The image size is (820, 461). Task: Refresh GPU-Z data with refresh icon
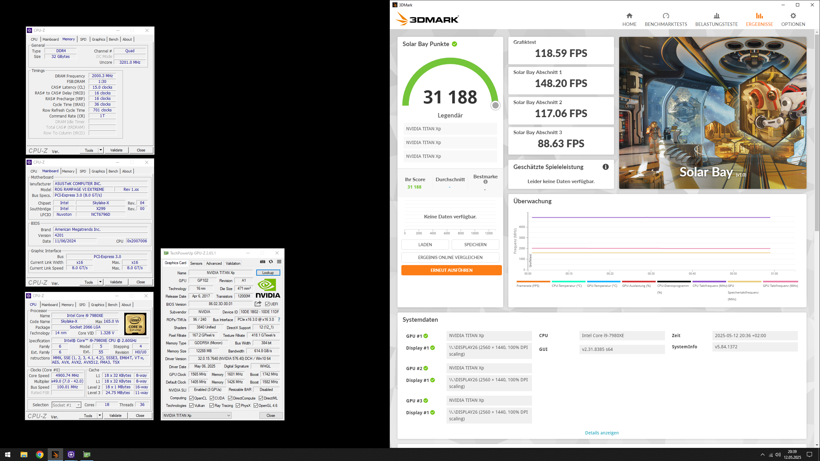coord(271,262)
